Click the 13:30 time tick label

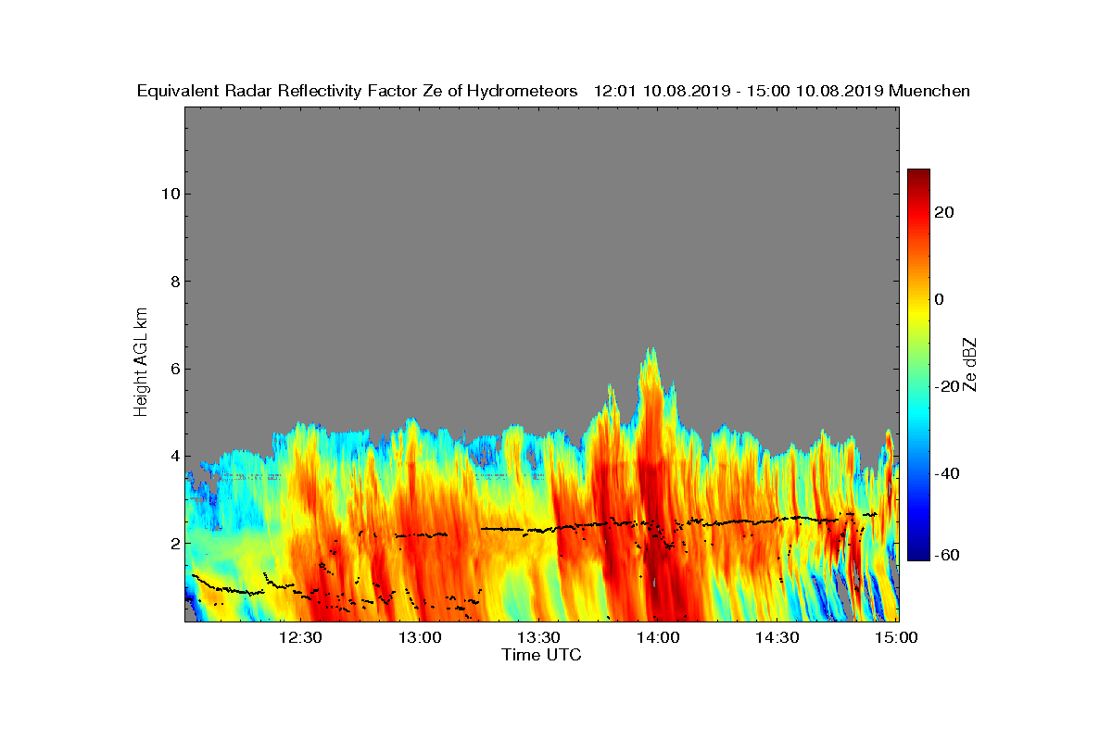pyautogui.click(x=538, y=637)
